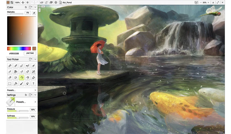Click the Pressure slider track
Viewport: 231px width, 134px height.
click(18, 111)
